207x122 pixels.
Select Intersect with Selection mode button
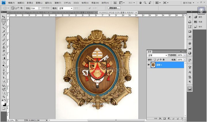[x=21, y=8]
